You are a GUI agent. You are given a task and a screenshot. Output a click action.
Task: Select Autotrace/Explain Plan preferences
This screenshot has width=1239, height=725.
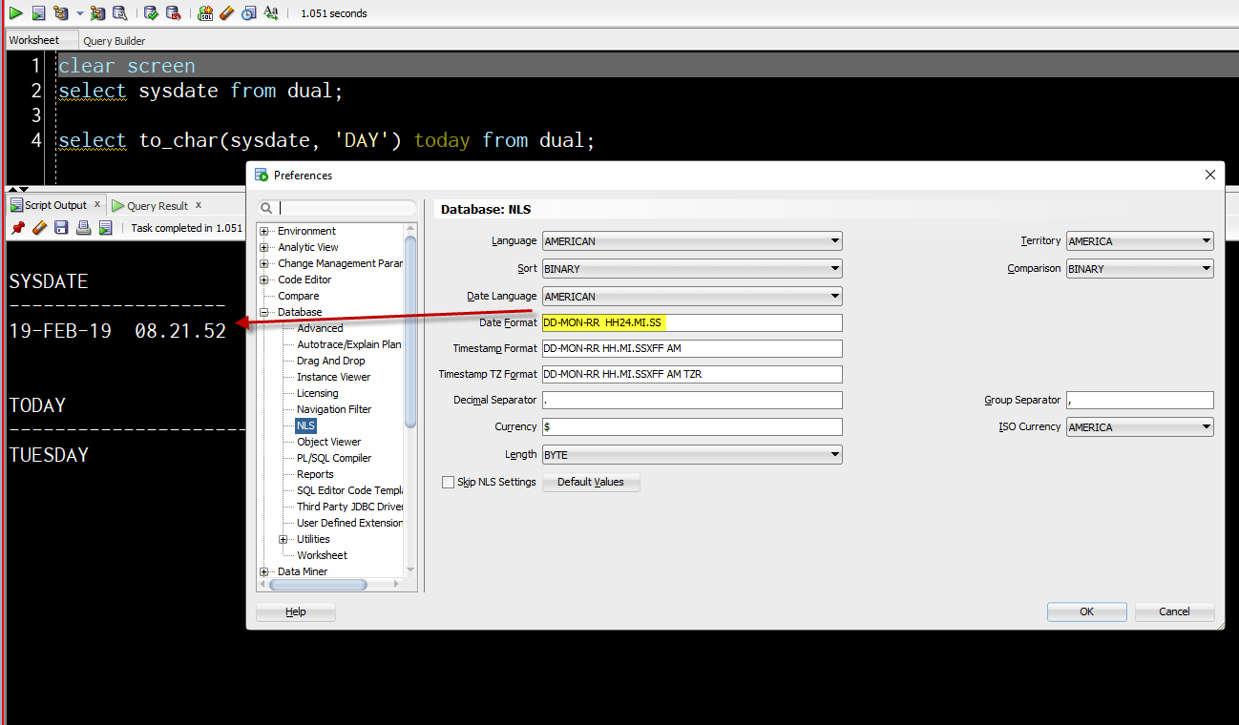[348, 344]
